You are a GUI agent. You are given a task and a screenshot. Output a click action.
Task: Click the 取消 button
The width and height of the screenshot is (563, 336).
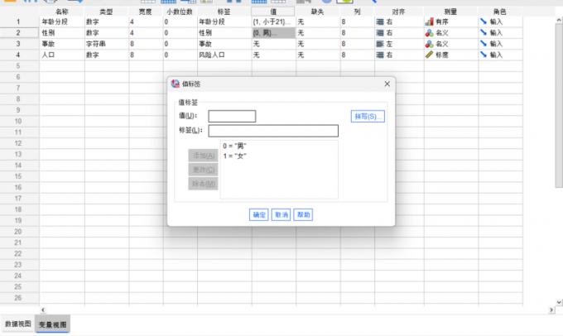pyautogui.click(x=281, y=214)
